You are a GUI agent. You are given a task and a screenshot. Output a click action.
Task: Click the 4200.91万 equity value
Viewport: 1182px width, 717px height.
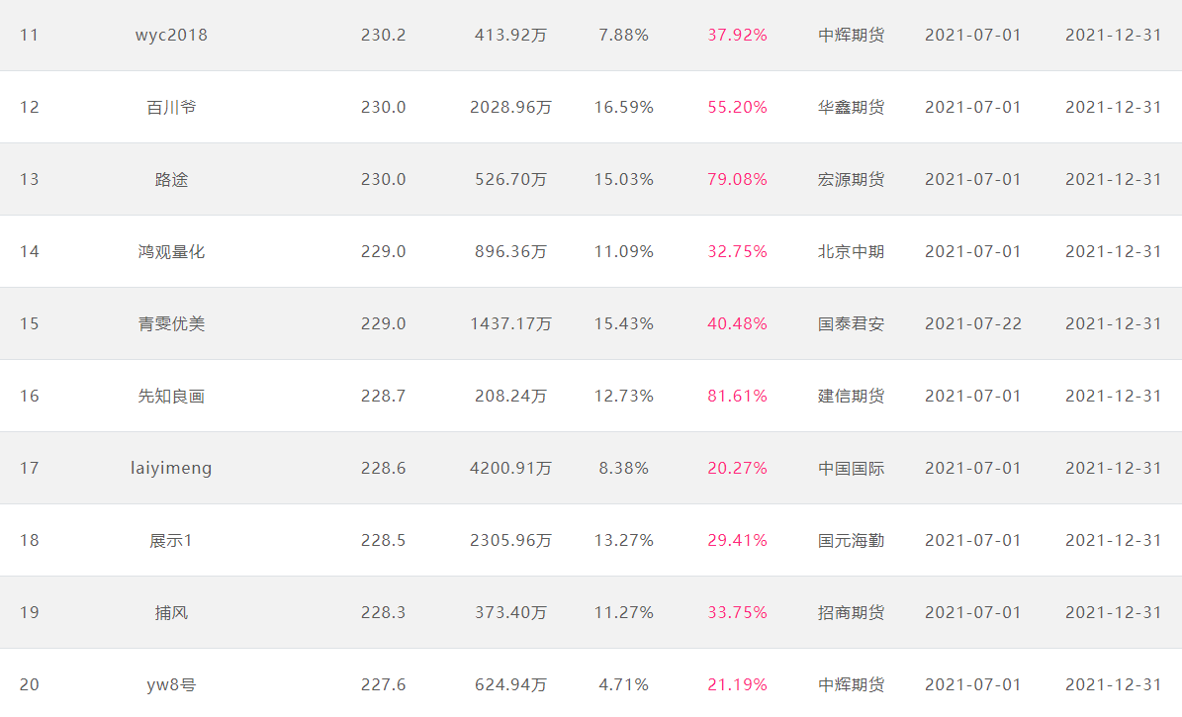[x=510, y=468]
